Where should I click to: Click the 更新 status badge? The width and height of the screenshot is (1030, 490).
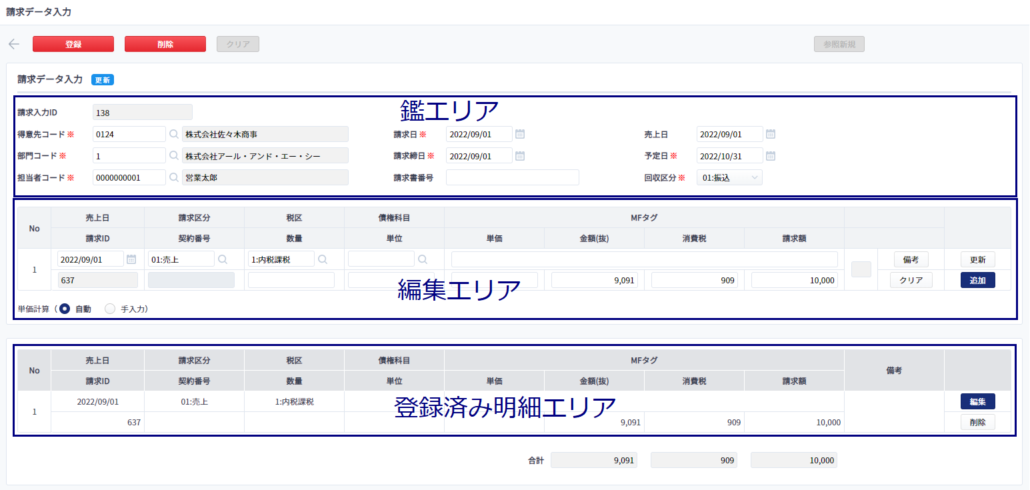point(103,80)
